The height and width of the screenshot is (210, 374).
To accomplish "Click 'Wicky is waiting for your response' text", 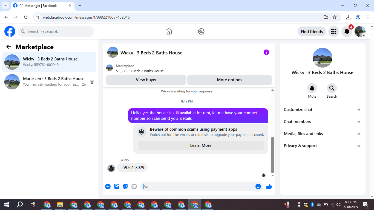I will [x=187, y=91].
